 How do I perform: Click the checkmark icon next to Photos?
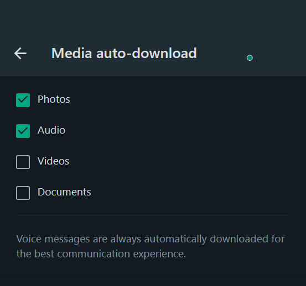(23, 100)
